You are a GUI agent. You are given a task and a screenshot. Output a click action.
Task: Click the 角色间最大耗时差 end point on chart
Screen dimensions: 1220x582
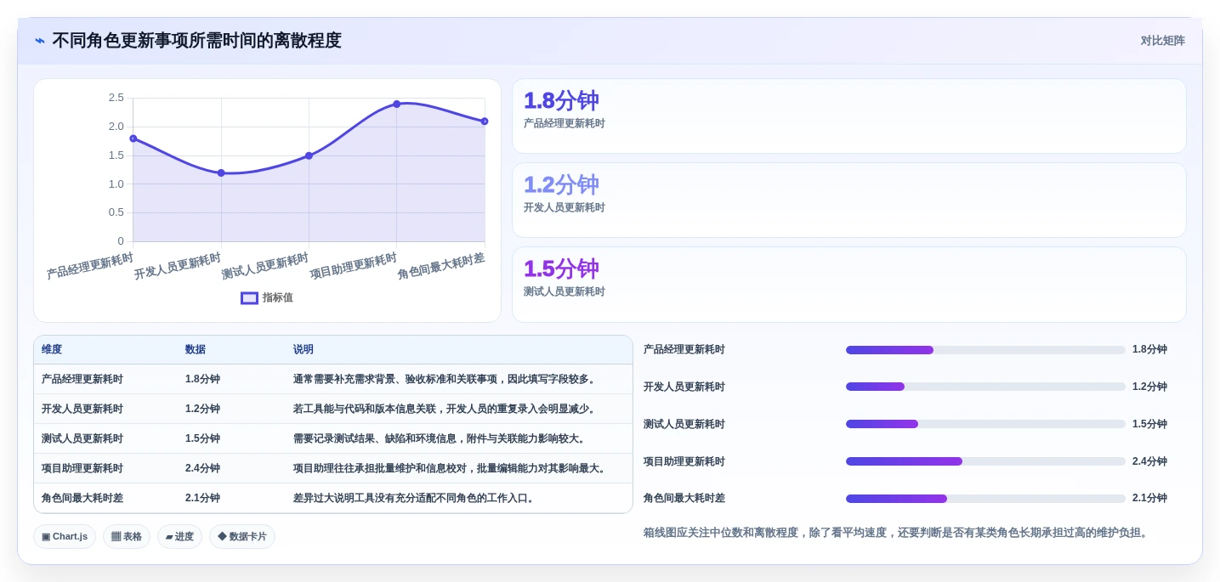click(485, 121)
